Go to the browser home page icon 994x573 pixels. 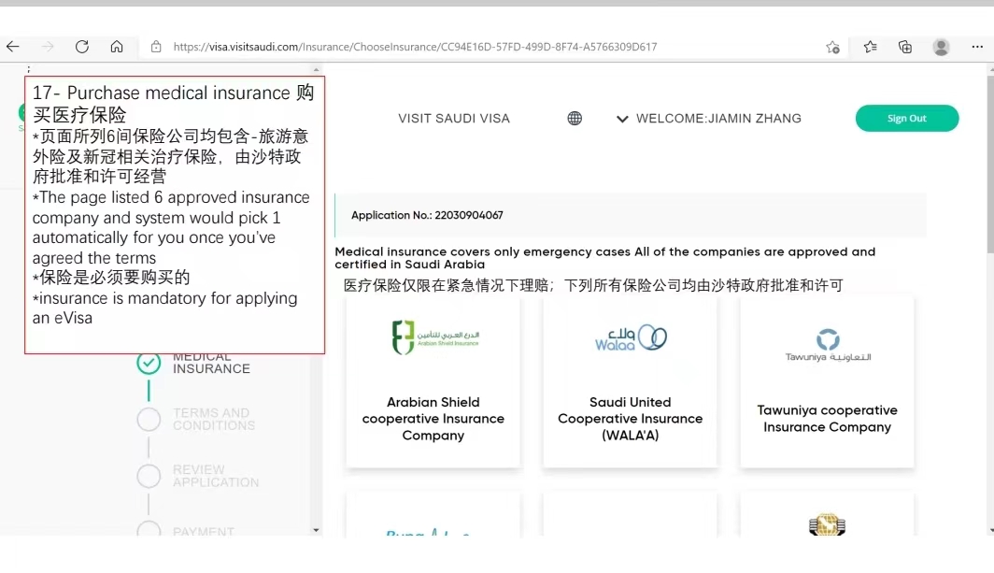click(117, 47)
